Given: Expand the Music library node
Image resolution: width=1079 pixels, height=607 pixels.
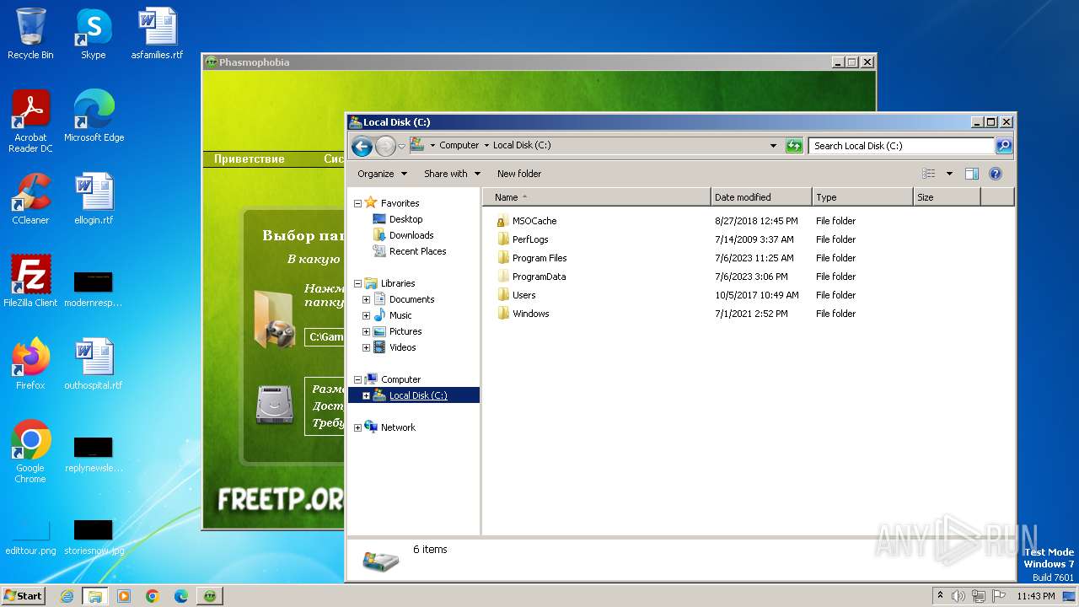Looking at the screenshot, I should (366, 315).
